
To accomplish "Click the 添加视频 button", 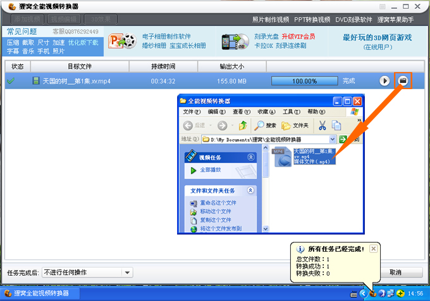I will pyautogui.click(x=27, y=19).
